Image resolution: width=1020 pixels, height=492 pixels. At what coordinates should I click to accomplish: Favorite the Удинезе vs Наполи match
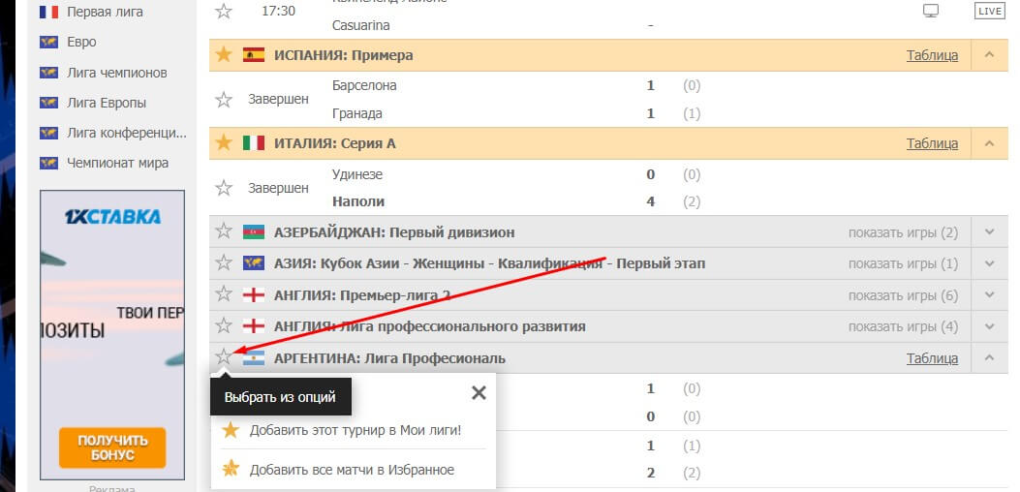[224, 188]
